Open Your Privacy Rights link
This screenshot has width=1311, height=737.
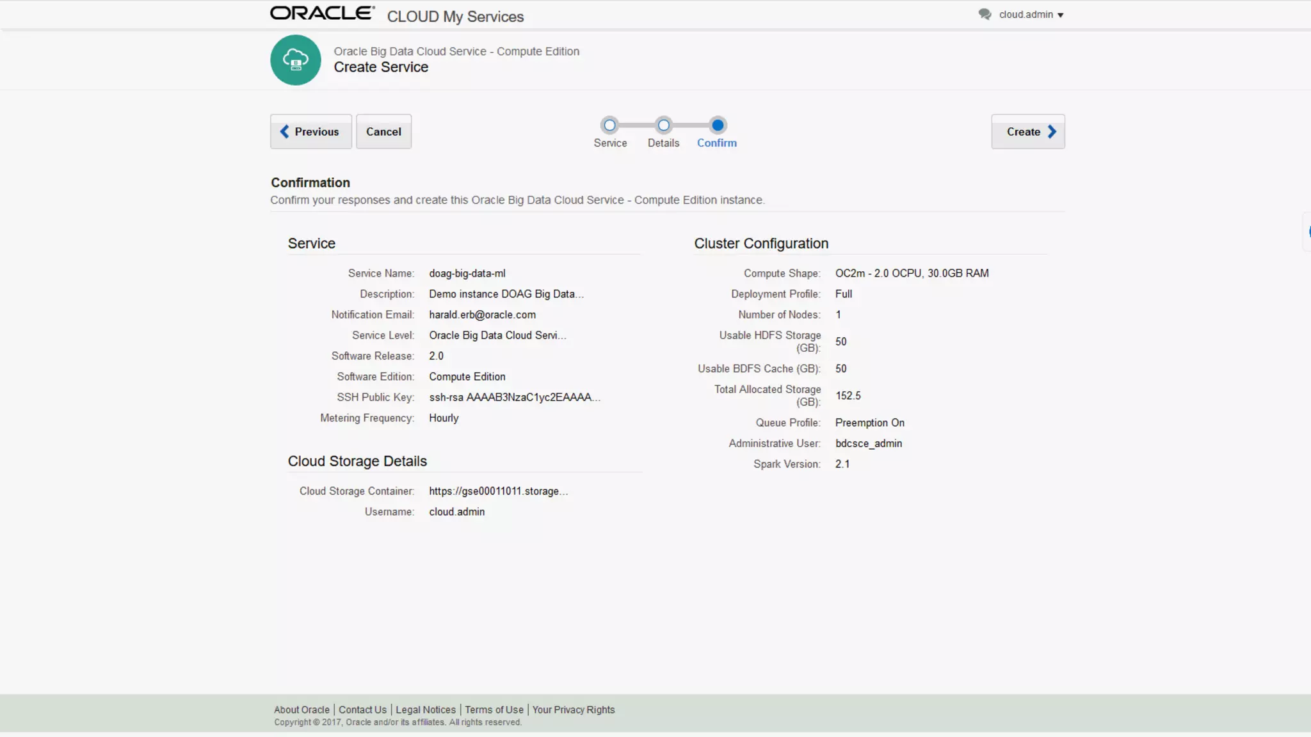[574, 709]
